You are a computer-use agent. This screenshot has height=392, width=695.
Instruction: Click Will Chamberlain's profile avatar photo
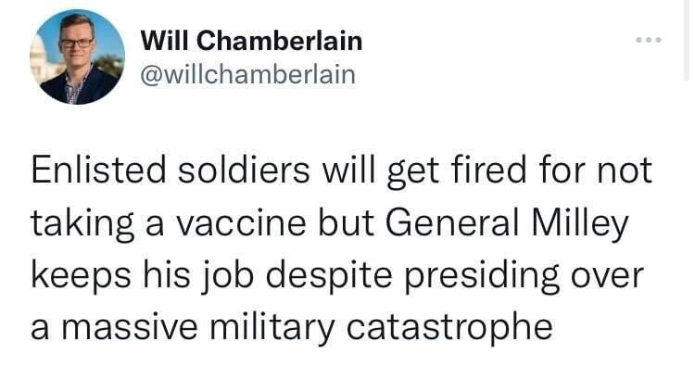(78, 57)
